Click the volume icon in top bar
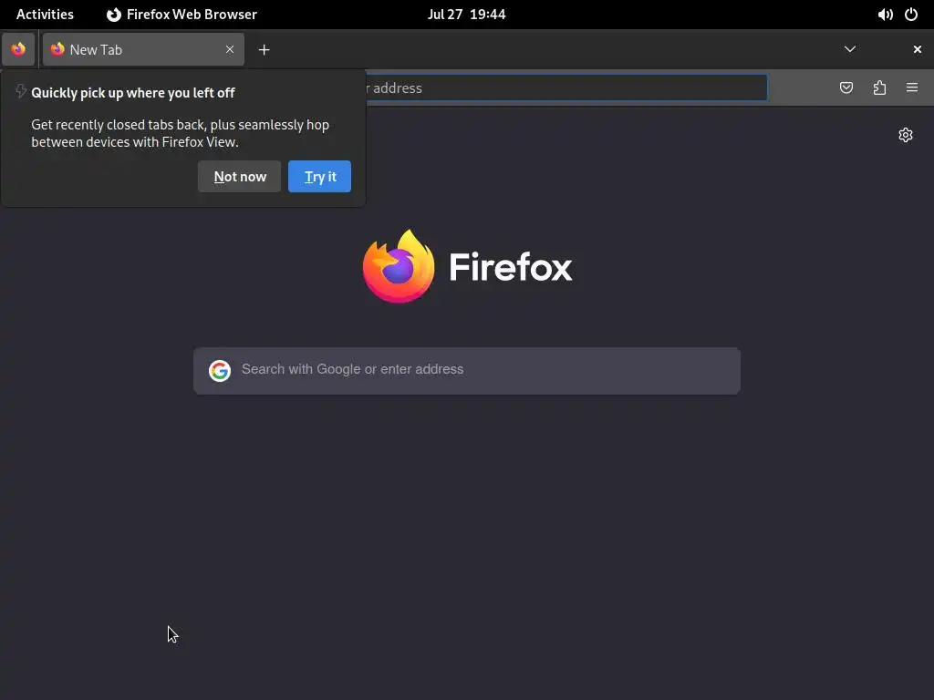This screenshot has height=700, width=934. [885, 15]
